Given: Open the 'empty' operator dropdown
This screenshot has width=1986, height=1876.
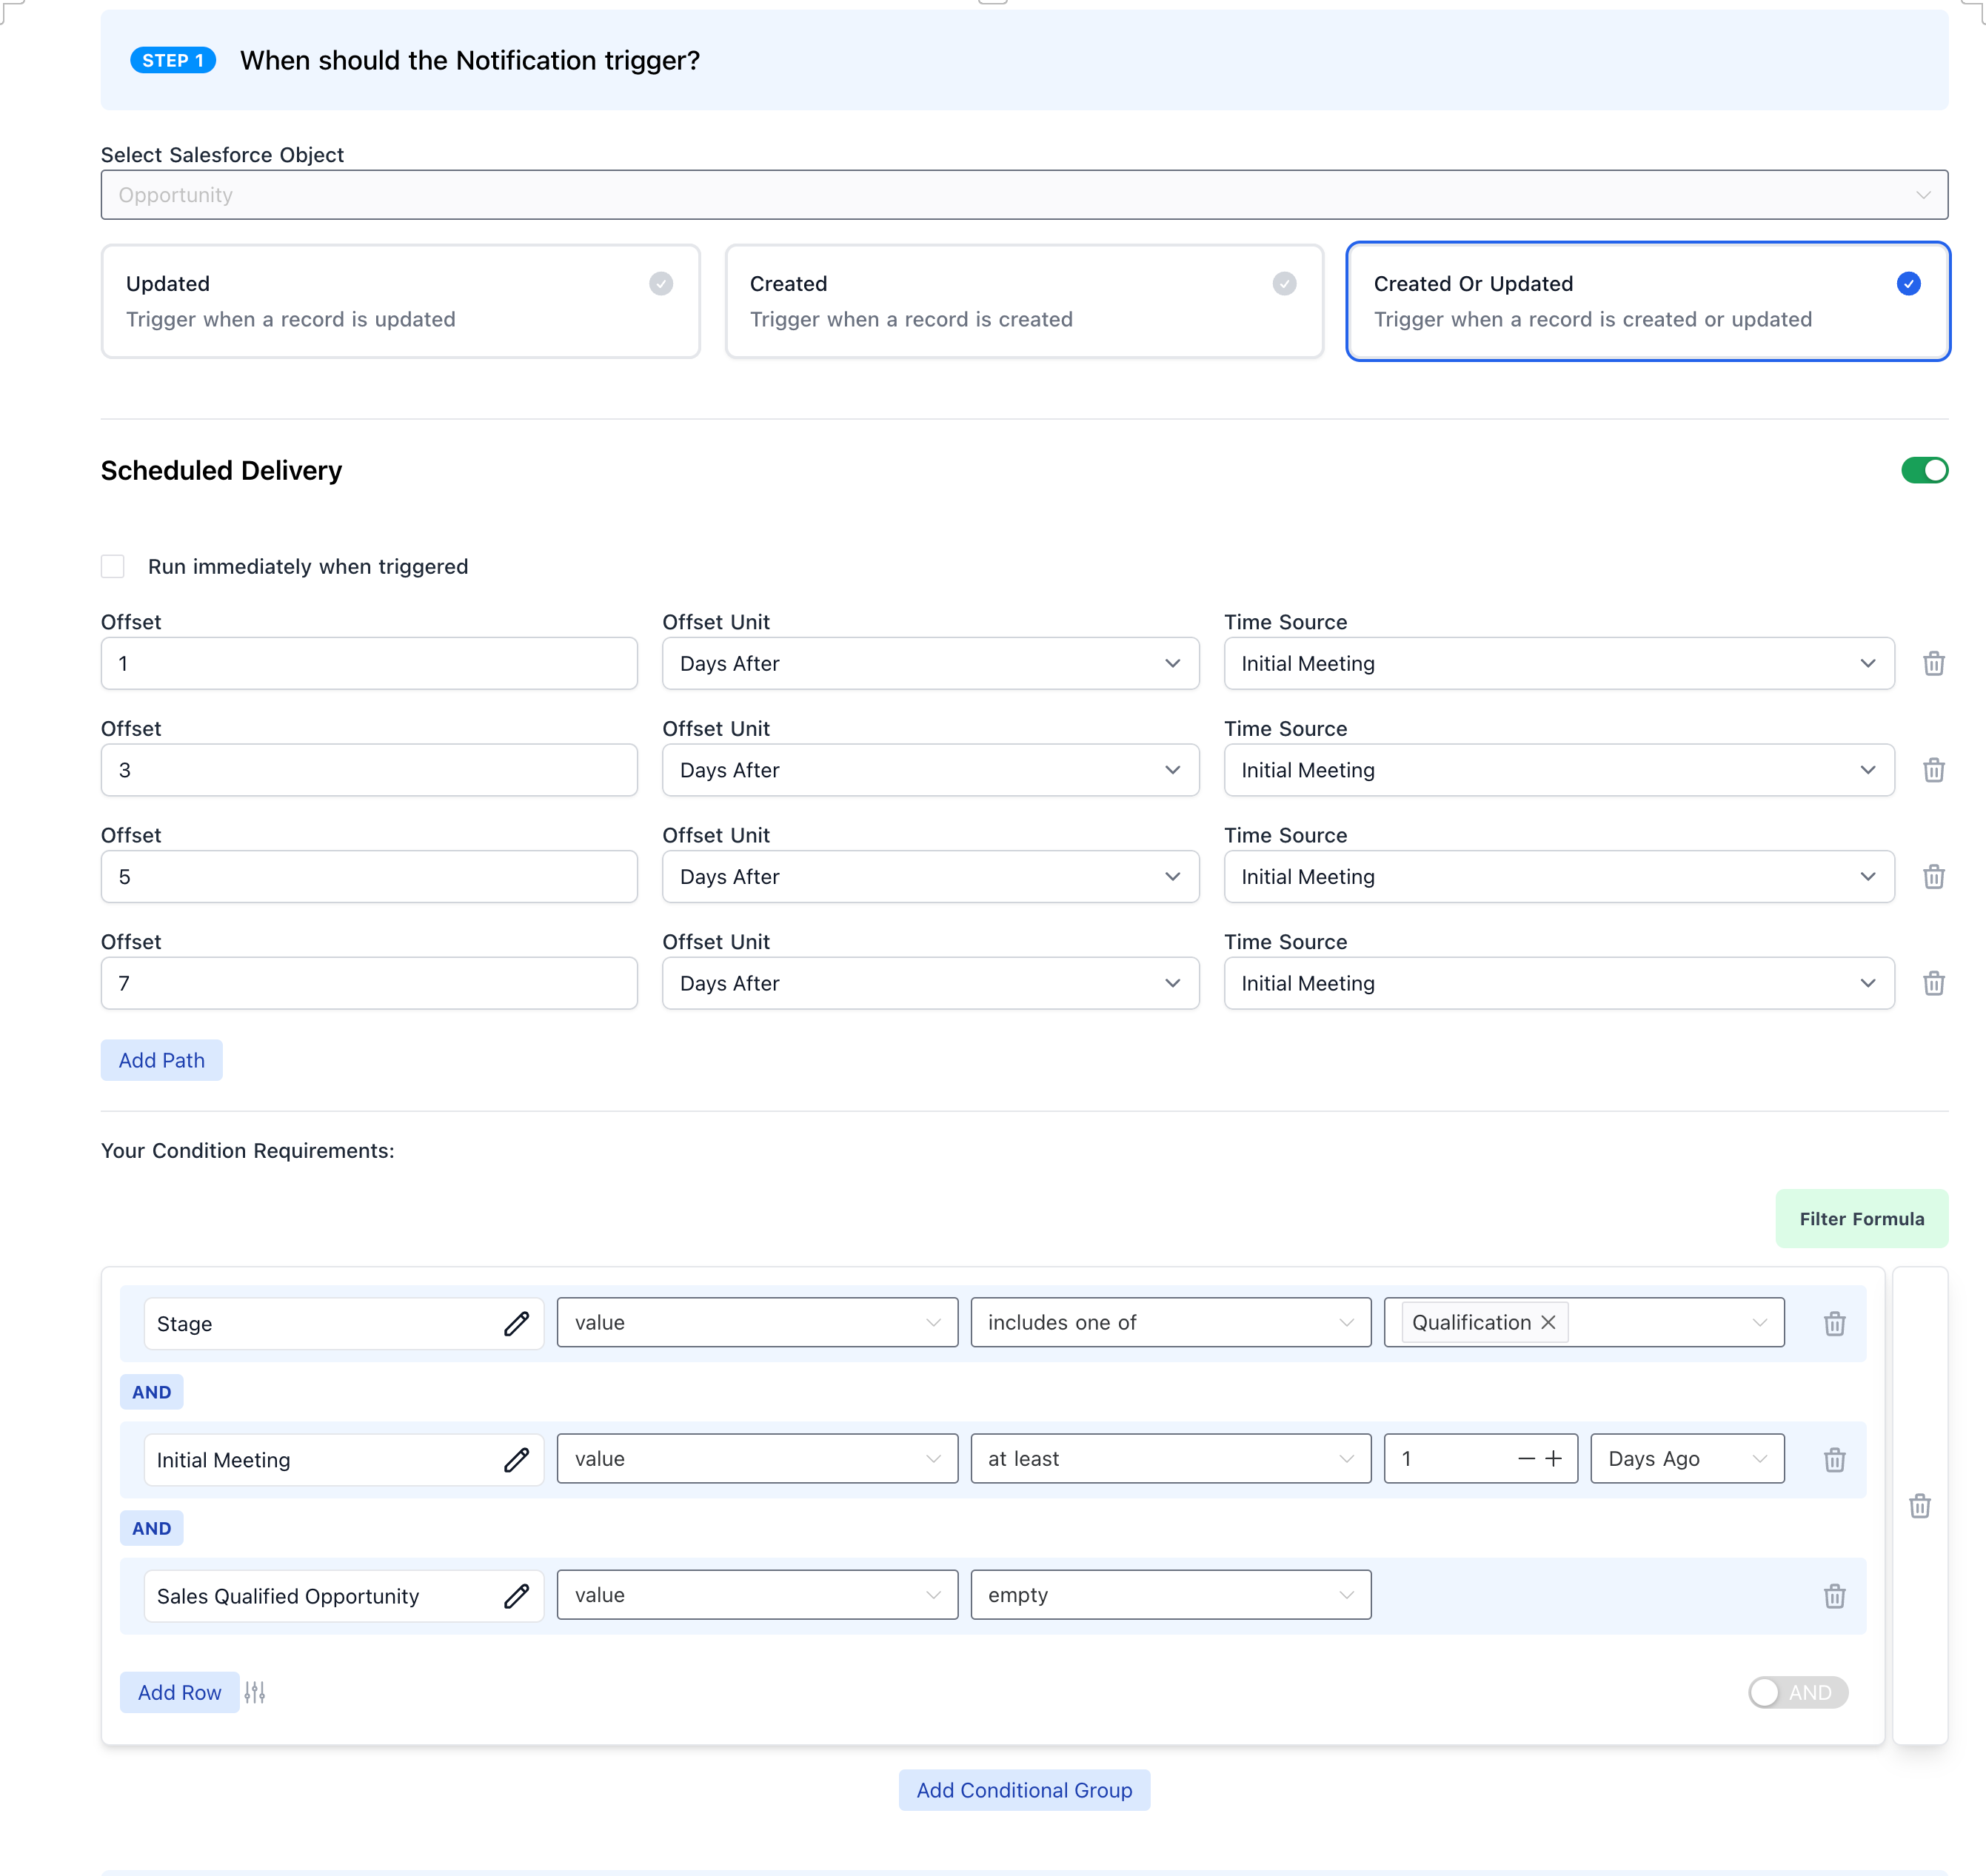Looking at the screenshot, I should pyautogui.click(x=1170, y=1595).
